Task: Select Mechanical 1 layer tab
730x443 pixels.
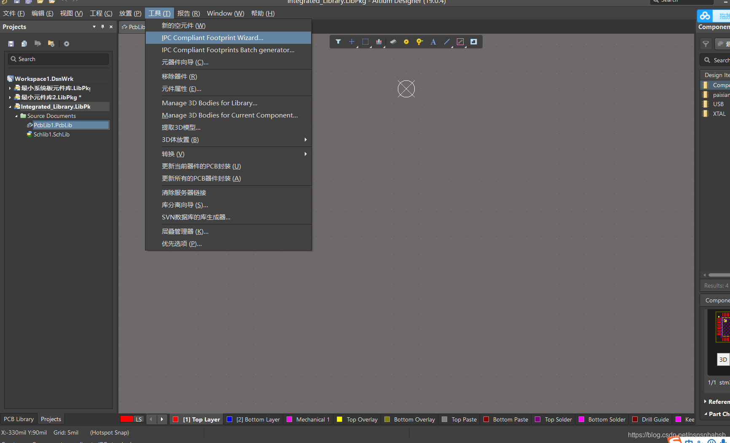Action: (x=308, y=419)
